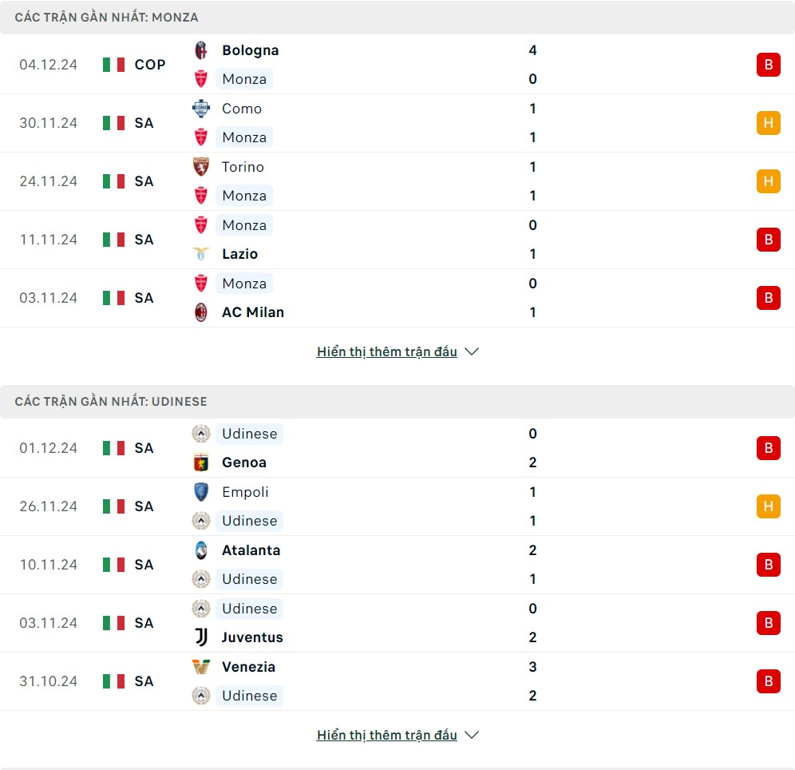Click the Italy flag on the 01.12.24 match
This screenshot has width=795, height=770.
[x=113, y=448]
